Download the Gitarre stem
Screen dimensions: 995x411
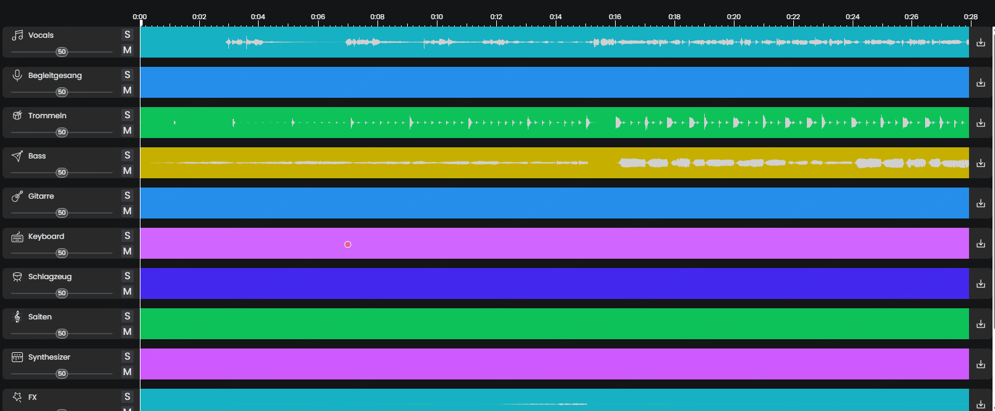coord(981,203)
